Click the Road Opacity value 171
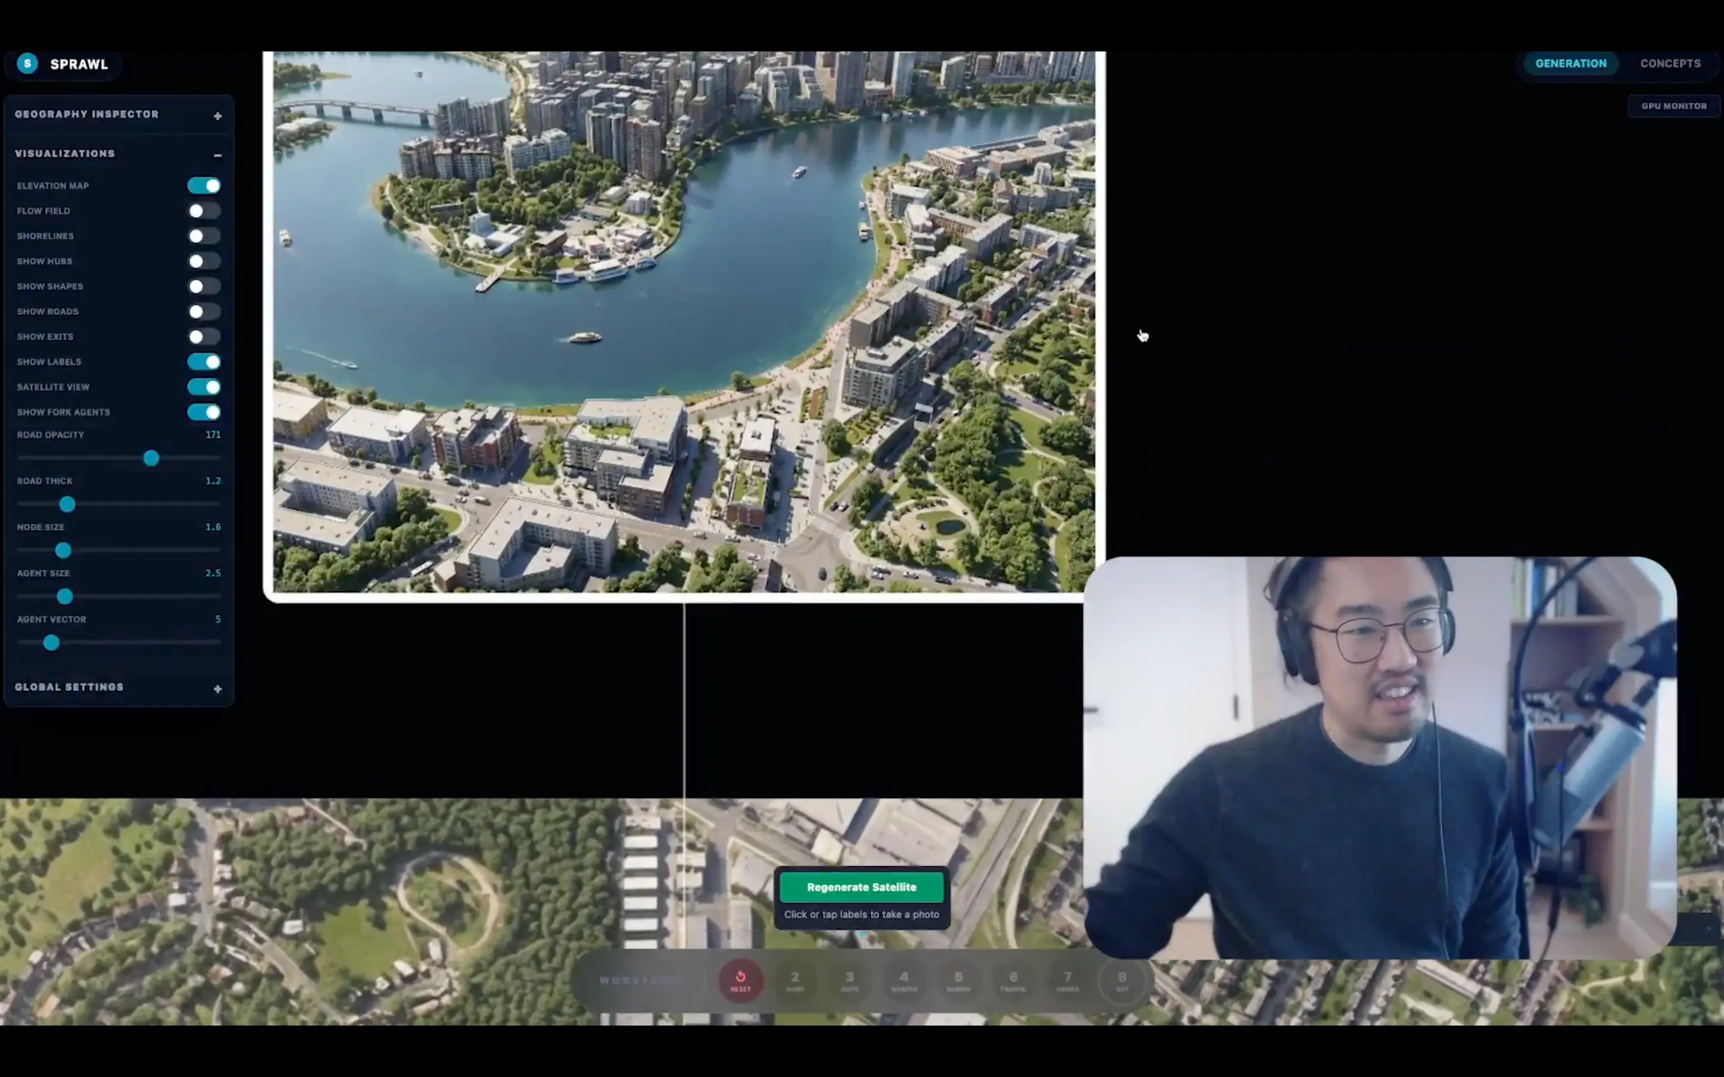Image resolution: width=1724 pixels, height=1077 pixels. (213, 434)
